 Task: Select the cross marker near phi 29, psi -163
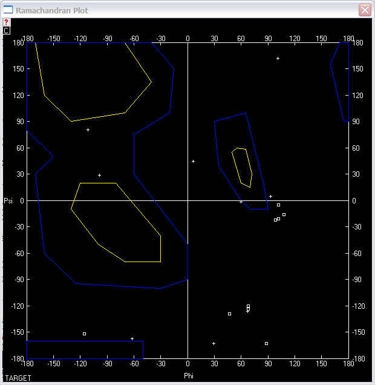click(214, 344)
